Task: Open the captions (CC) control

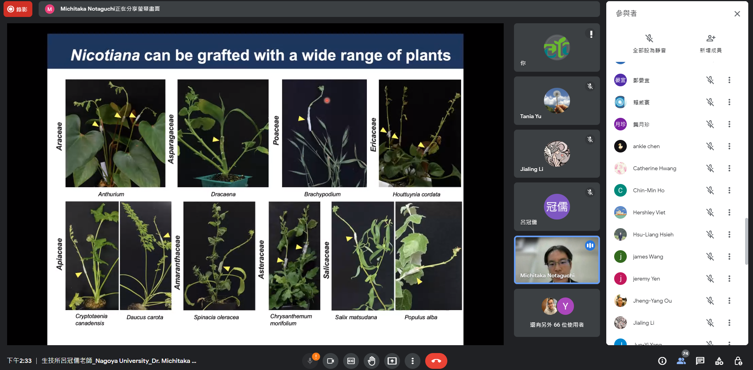Action: coord(351,361)
